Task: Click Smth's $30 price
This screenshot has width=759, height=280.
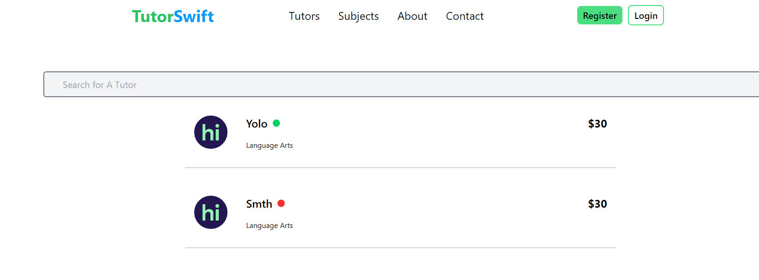Action: 597,204
